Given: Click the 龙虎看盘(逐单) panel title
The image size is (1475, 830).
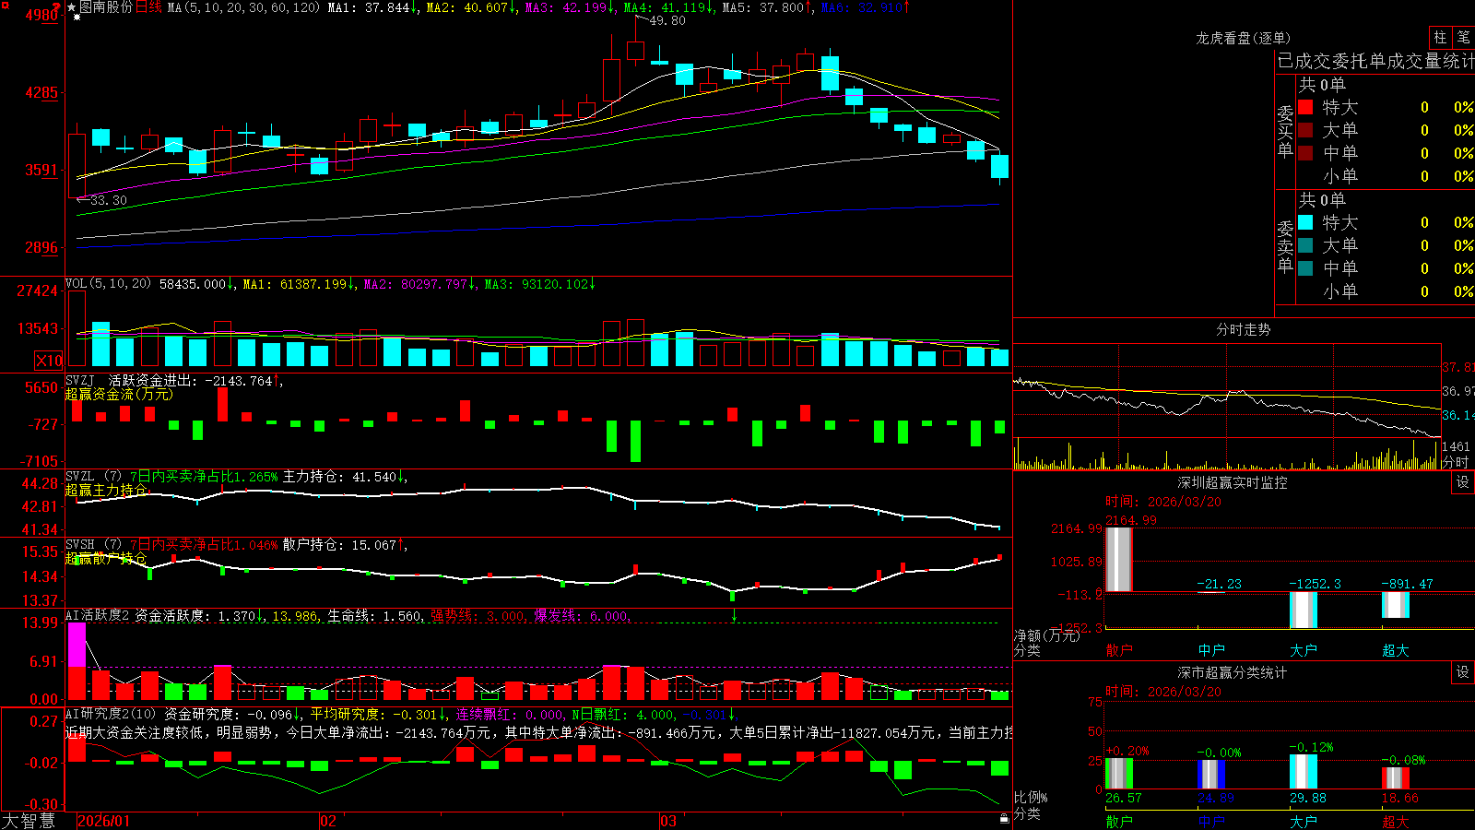Looking at the screenshot, I should point(1243,38).
